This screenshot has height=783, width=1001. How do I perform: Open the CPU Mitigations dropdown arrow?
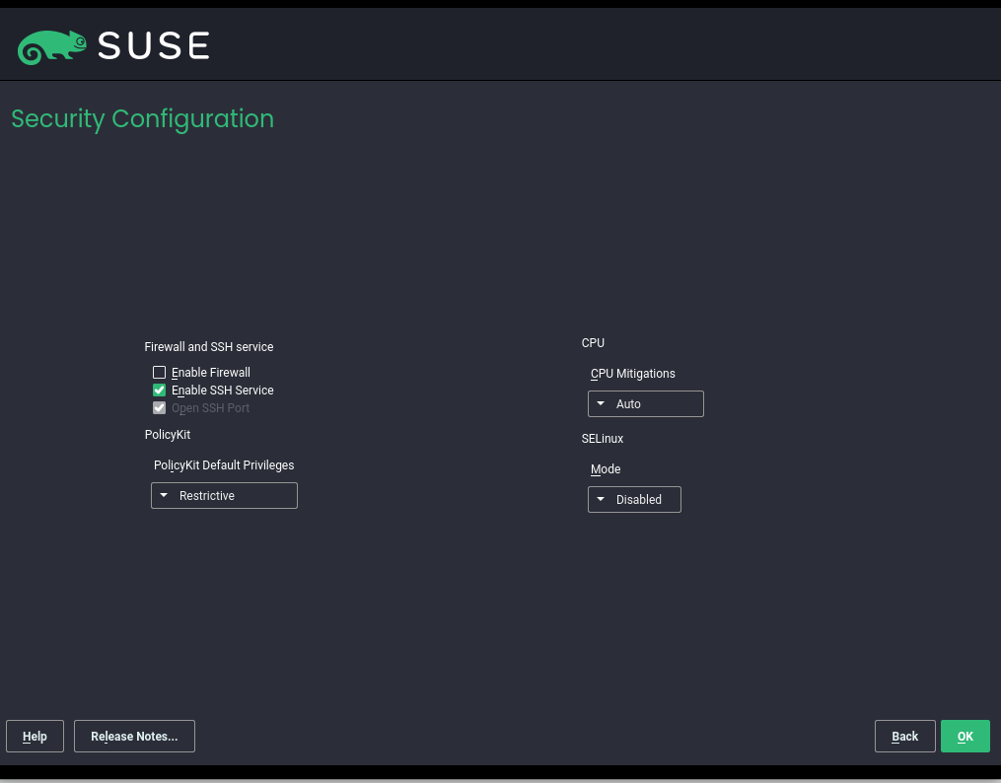tap(600, 403)
